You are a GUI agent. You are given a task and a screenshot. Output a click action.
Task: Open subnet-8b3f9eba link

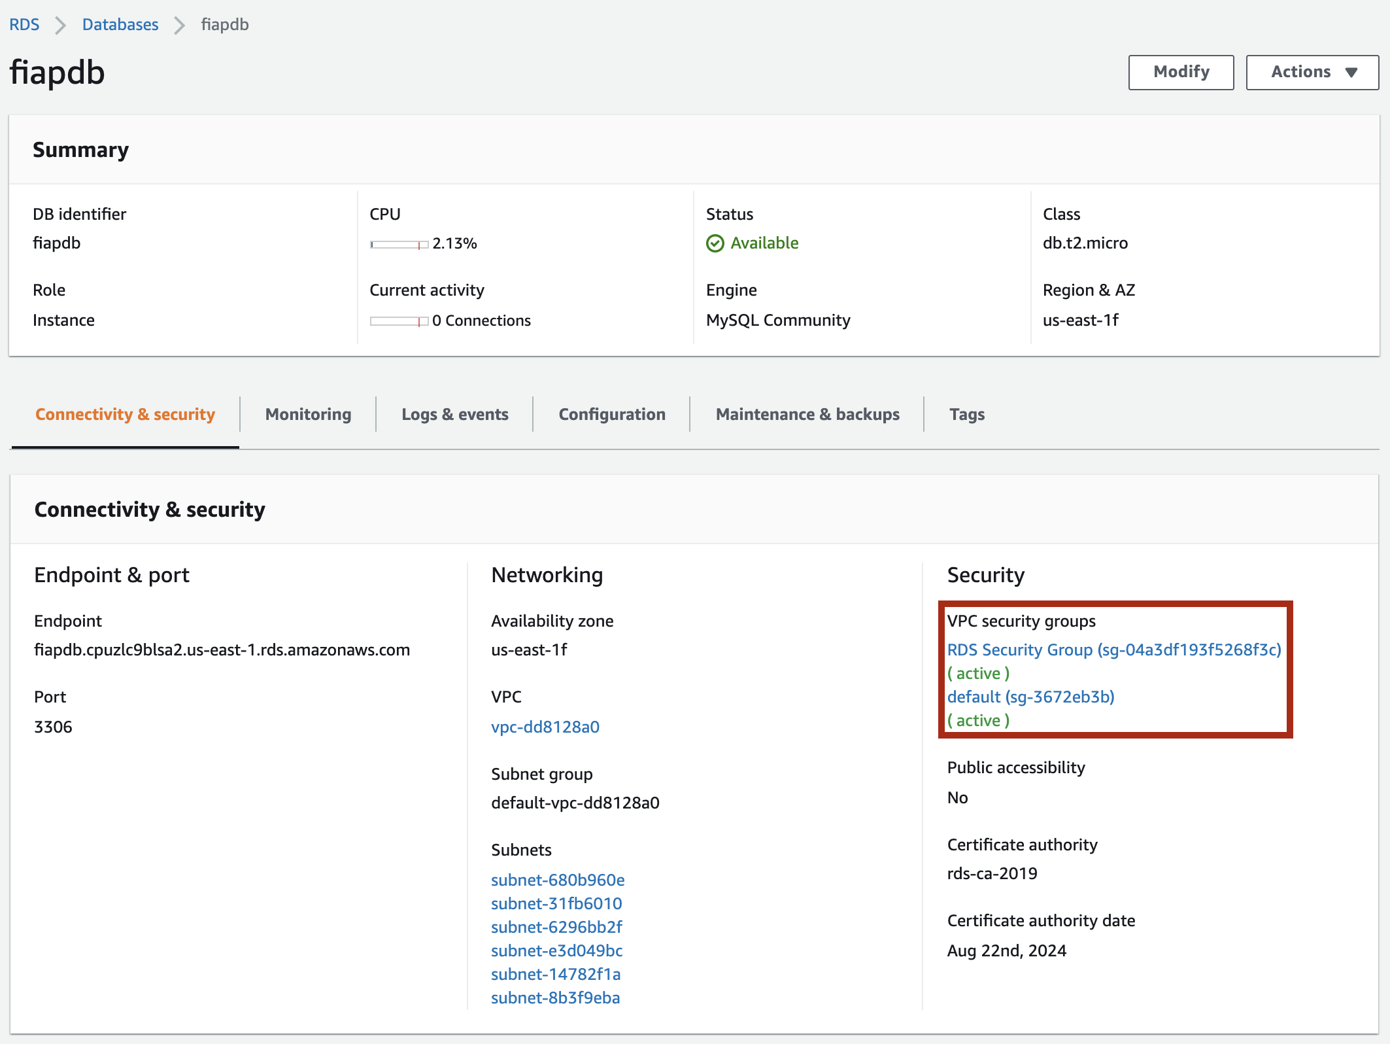tap(555, 998)
